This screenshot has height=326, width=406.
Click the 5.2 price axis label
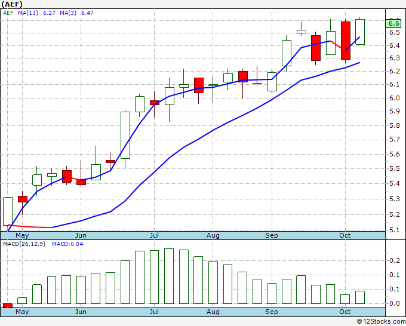[395, 214]
